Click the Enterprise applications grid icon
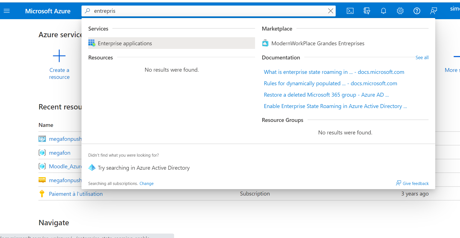Image resolution: width=460 pixels, height=238 pixels. click(92, 43)
